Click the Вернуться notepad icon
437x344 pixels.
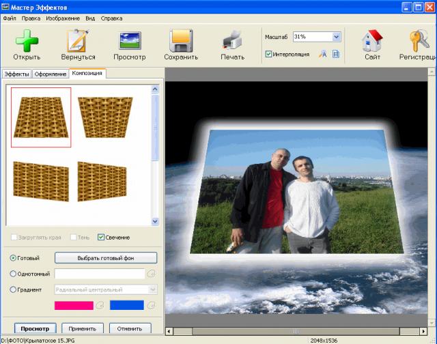click(x=78, y=40)
